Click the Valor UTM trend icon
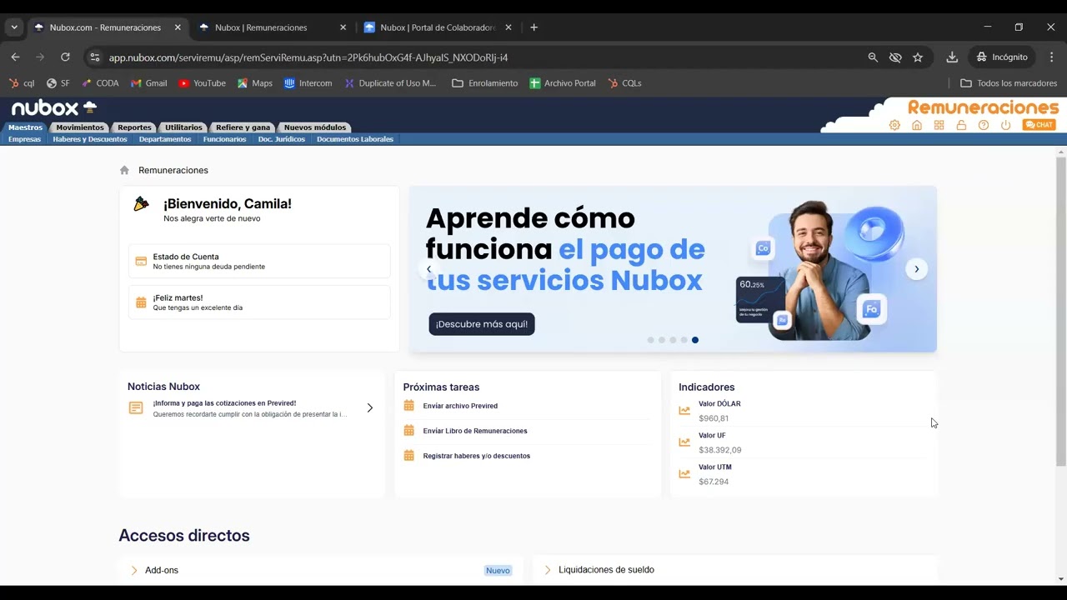The image size is (1067, 600). [x=684, y=474]
